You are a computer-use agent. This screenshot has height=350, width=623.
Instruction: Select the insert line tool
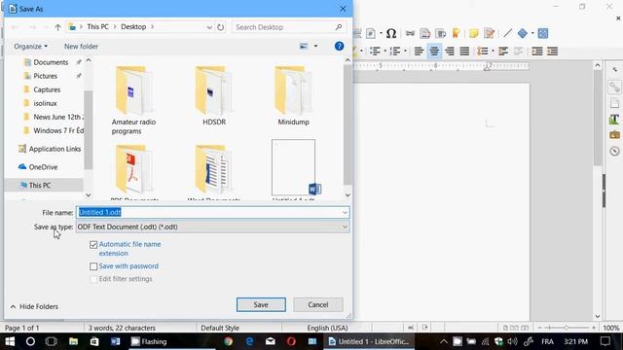pos(507,33)
